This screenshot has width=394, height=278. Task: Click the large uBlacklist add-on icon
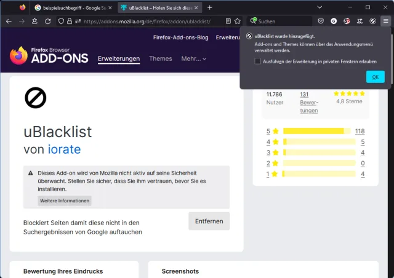(36, 98)
